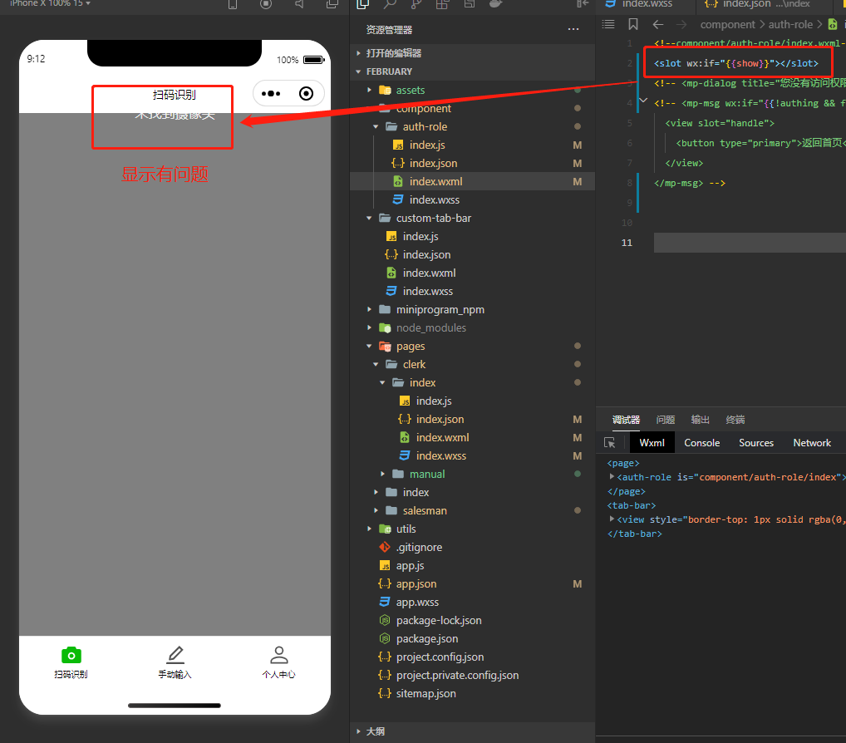846x743 pixels.
Task: Click the stop-recording circle icon in simulator toolbar
Action: 265,4
